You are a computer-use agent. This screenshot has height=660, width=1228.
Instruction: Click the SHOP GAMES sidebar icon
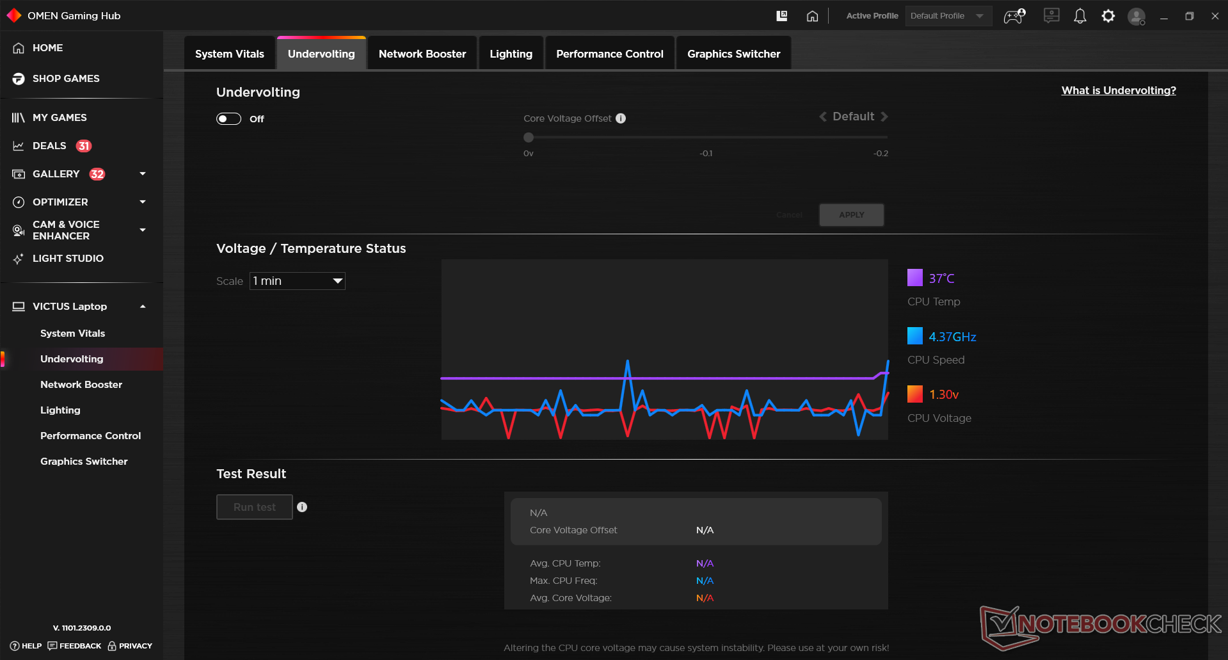[x=19, y=79]
